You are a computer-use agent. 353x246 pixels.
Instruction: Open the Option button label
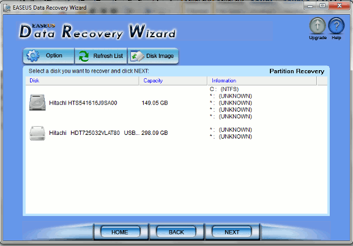(54, 56)
